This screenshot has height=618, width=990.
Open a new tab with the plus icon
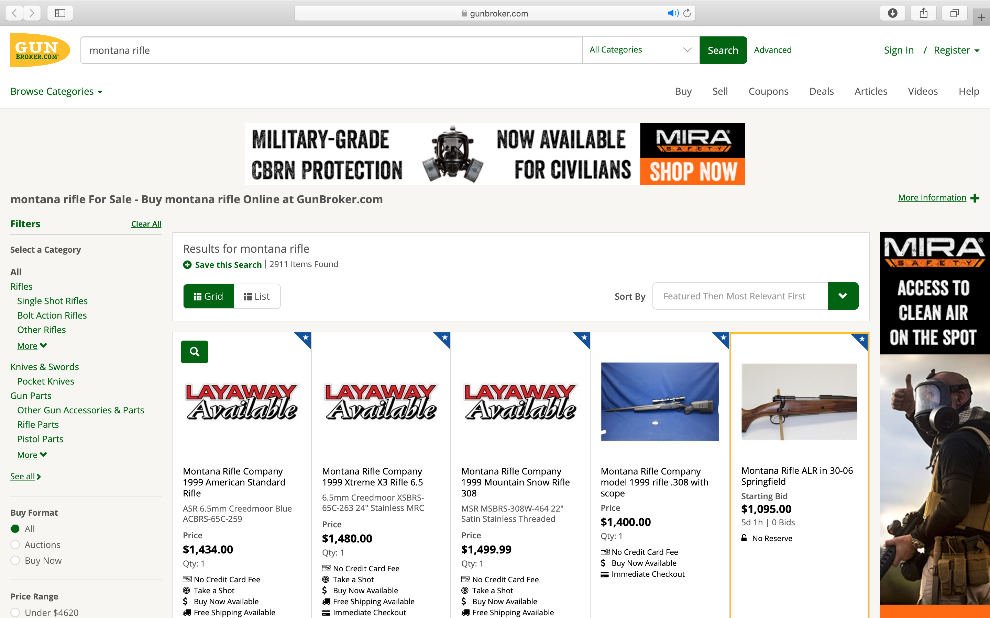981,17
